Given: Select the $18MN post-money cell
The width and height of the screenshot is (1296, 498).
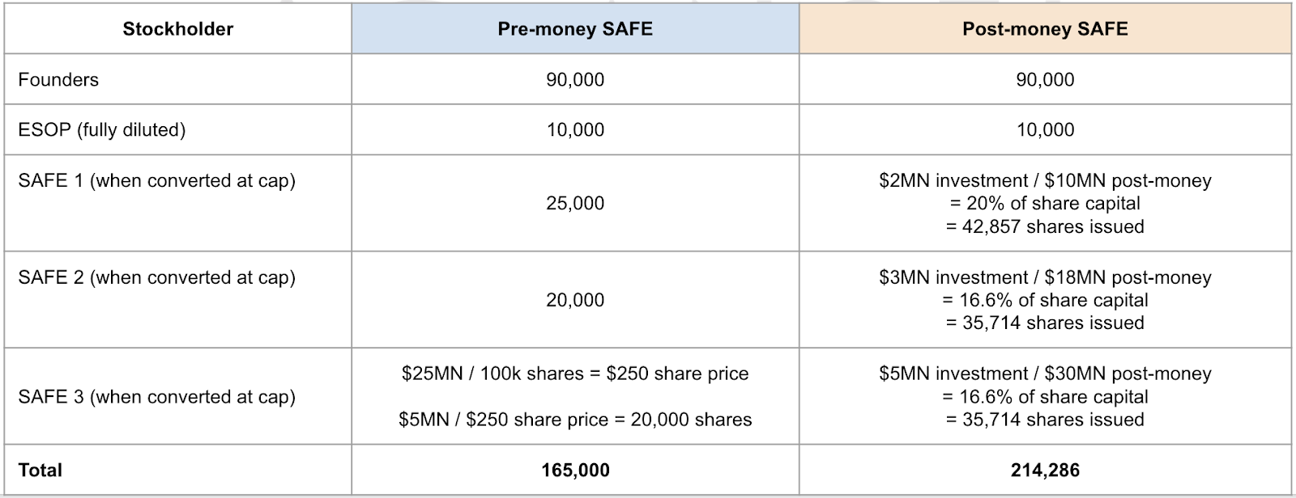Looking at the screenshot, I should pos(1045,300).
